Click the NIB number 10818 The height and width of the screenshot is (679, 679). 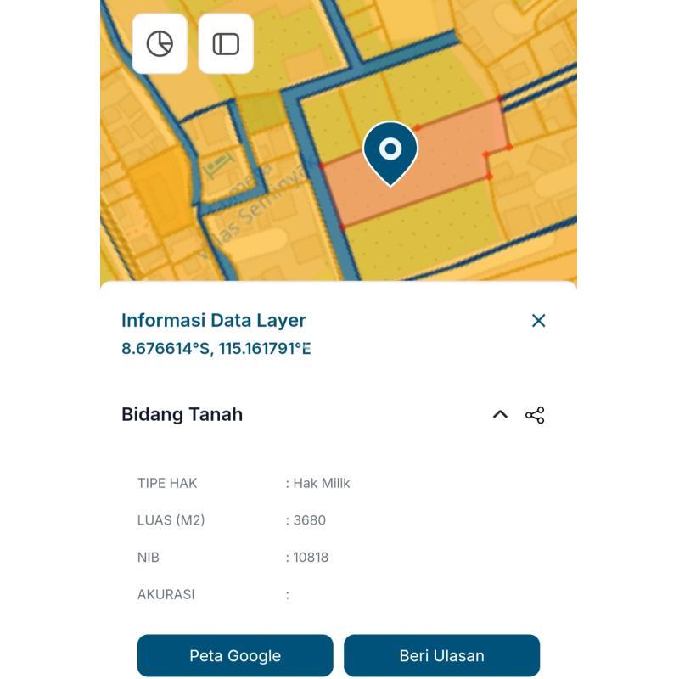point(311,558)
